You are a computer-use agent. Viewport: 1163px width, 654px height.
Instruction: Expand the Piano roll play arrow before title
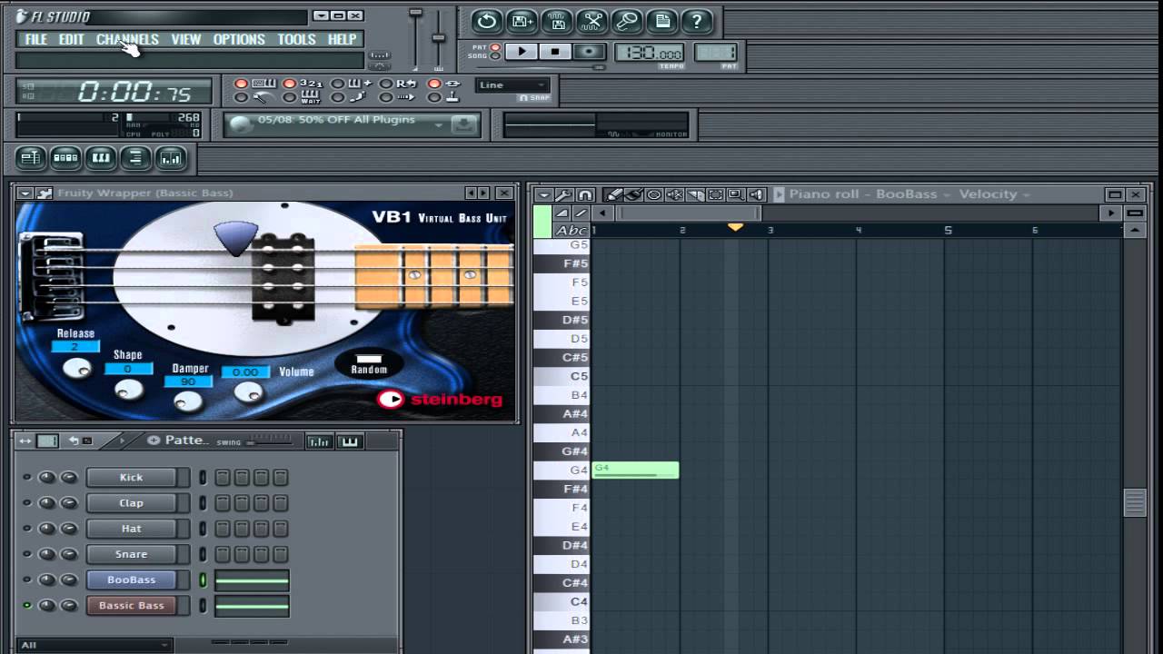tap(779, 194)
